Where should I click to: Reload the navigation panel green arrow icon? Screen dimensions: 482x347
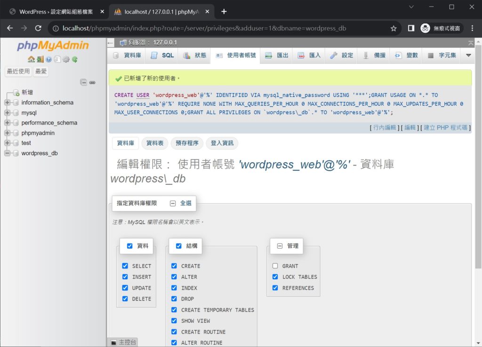pyautogui.click(x=74, y=59)
